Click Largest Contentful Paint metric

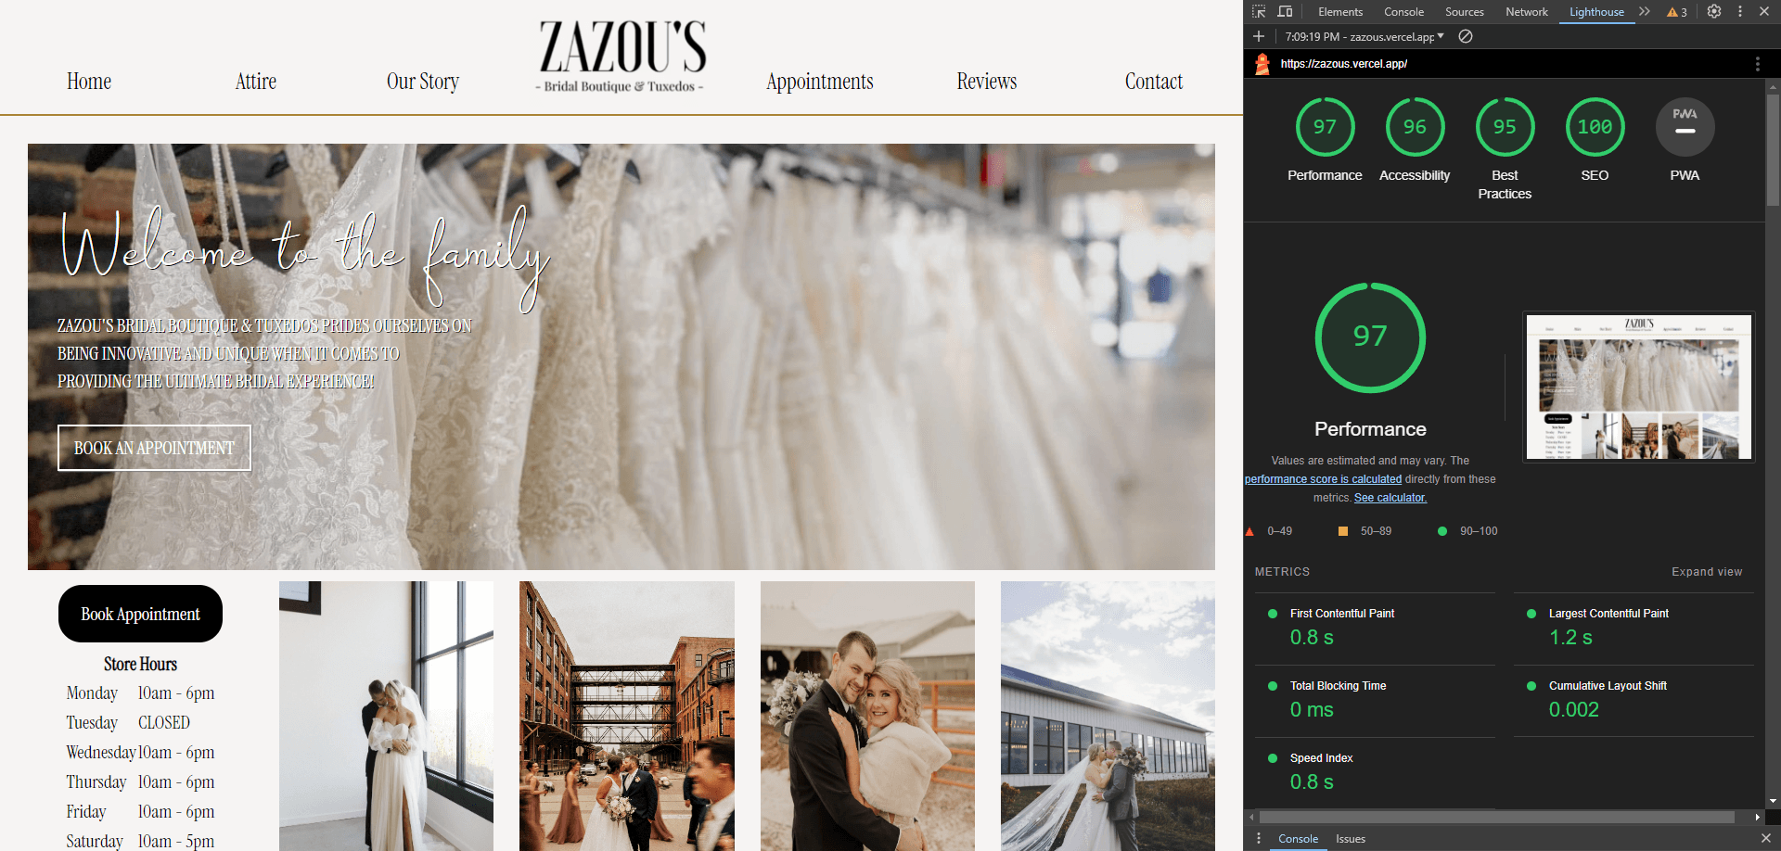[x=1634, y=628]
